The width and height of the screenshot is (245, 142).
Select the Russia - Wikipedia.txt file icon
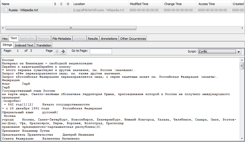coord(6,10)
